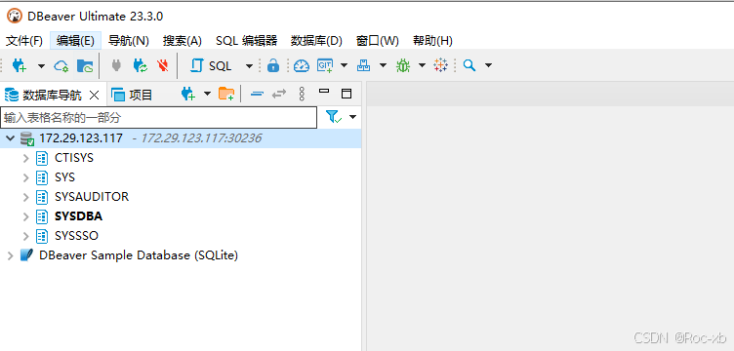Maximize the navigator panel
Image resolution: width=734 pixels, height=351 pixels.
pos(347,94)
